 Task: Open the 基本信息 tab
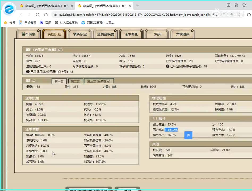(28, 34)
